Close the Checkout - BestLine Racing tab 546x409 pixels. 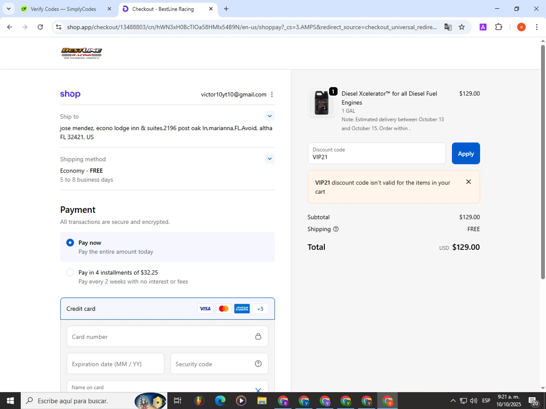[x=211, y=9]
